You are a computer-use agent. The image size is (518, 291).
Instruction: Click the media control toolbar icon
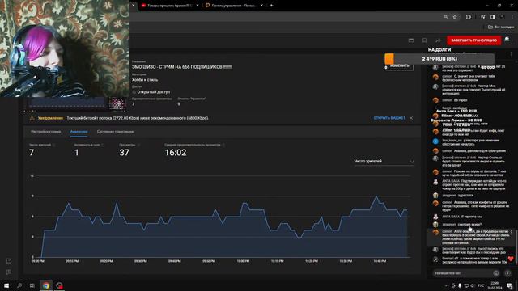(x=483, y=17)
